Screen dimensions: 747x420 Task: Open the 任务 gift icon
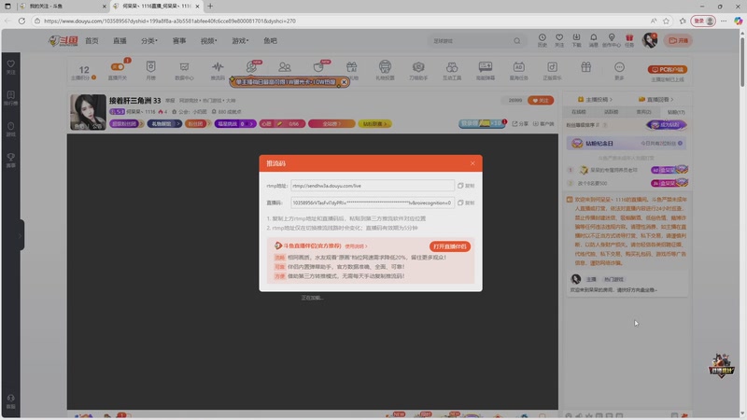[x=629, y=40]
